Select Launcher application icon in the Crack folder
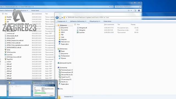The width and height of the screenshot is (176, 99). 78,32
